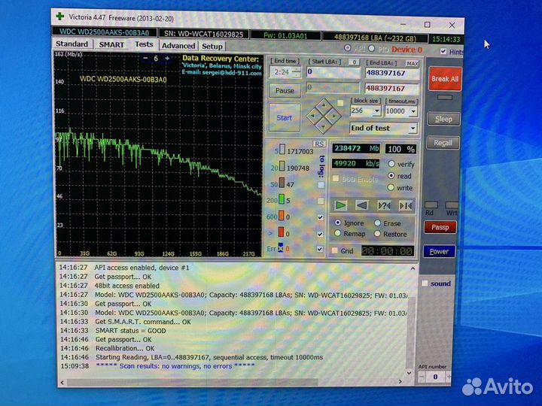
Task: Click the butterfly scan mode icon
Action: coord(406,205)
